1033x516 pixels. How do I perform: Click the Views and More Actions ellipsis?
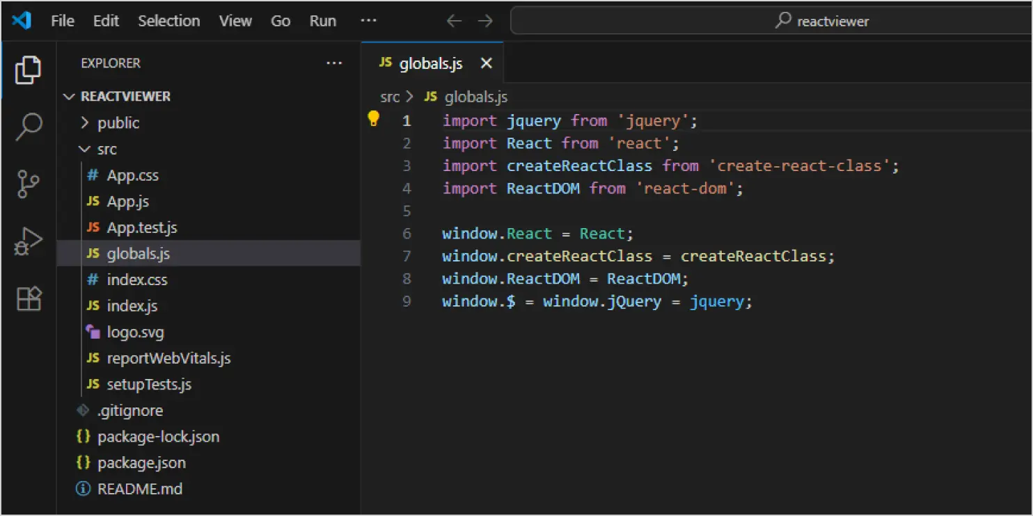pyautogui.click(x=368, y=21)
